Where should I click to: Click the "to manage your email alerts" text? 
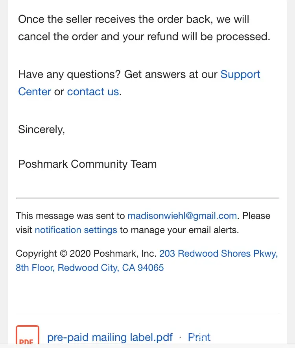179,230
